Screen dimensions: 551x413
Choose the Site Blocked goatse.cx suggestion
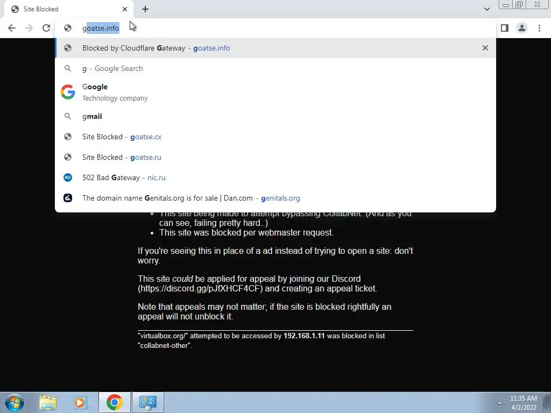point(275,137)
